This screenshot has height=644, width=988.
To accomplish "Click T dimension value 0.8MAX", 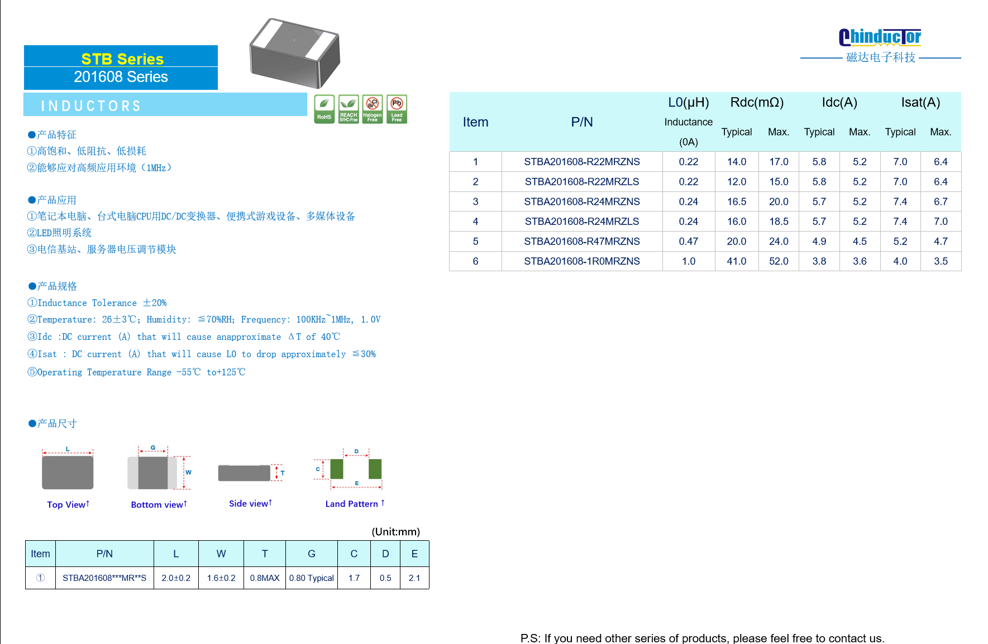I will point(265,578).
